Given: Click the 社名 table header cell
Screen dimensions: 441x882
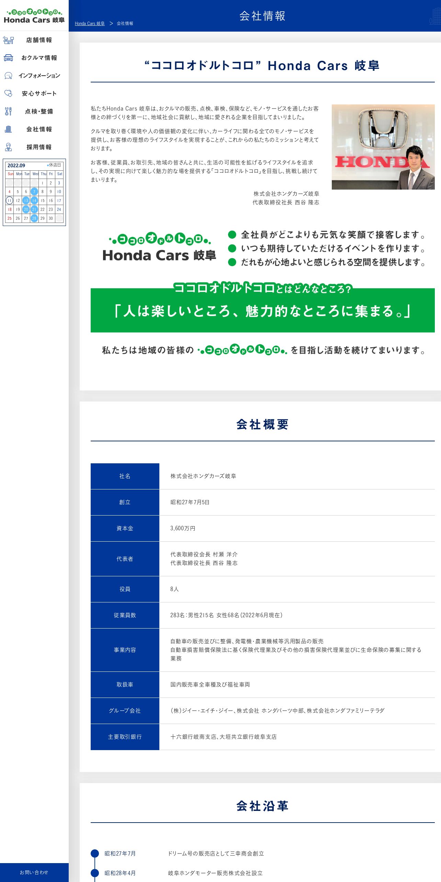Looking at the screenshot, I should click(x=125, y=476).
